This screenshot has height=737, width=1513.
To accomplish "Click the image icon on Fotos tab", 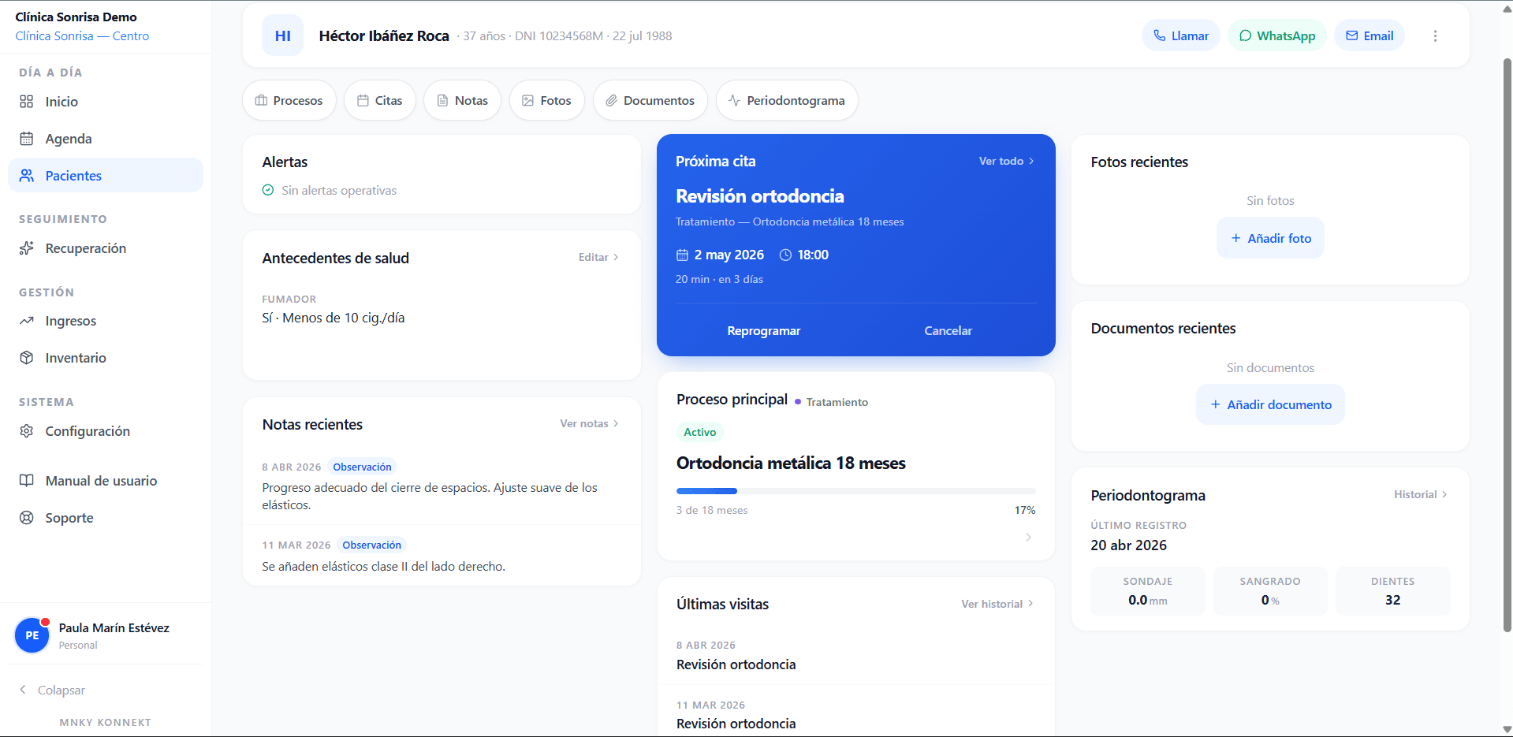I will pyautogui.click(x=528, y=100).
